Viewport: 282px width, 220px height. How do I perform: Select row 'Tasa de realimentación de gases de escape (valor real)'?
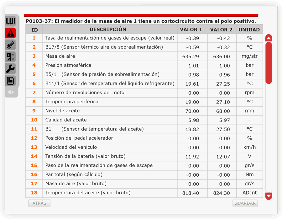[x=144, y=38]
